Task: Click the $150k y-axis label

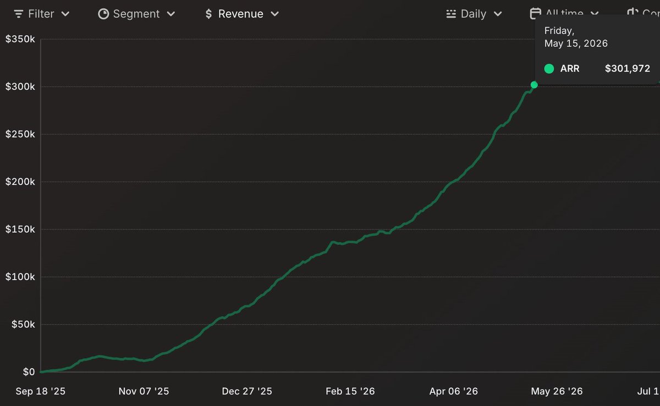Action: point(20,229)
